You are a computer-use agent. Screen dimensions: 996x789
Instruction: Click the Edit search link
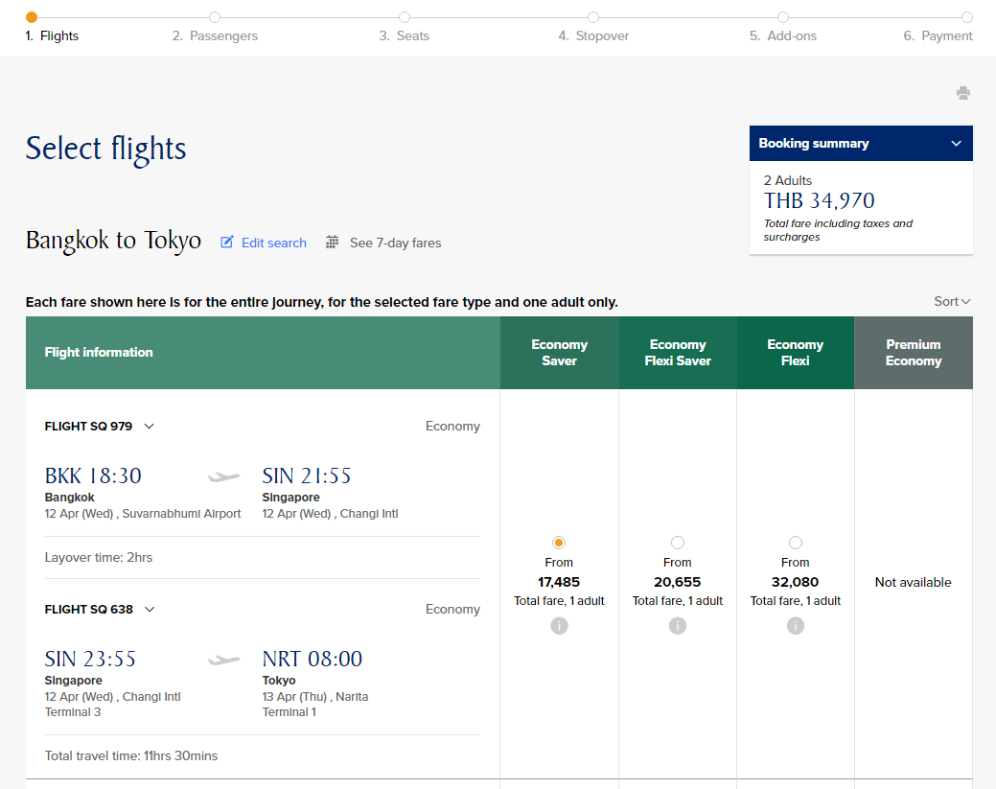(274, 243)
